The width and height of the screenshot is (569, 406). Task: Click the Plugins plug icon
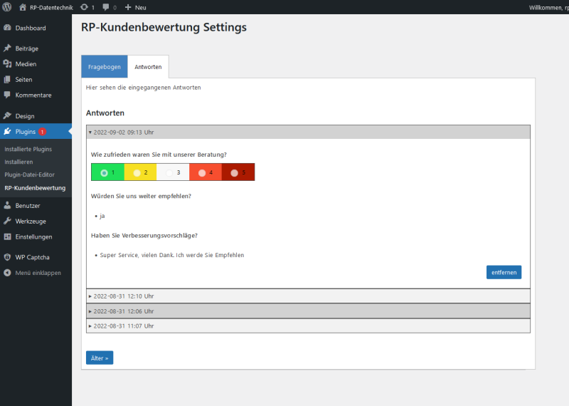pos(7,132)
